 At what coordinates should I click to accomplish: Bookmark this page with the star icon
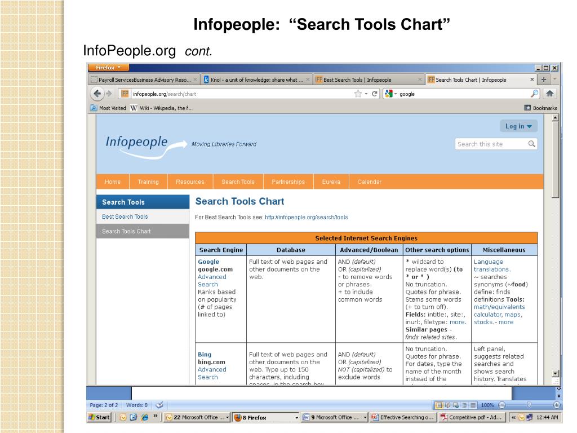(x=358, y=94)
